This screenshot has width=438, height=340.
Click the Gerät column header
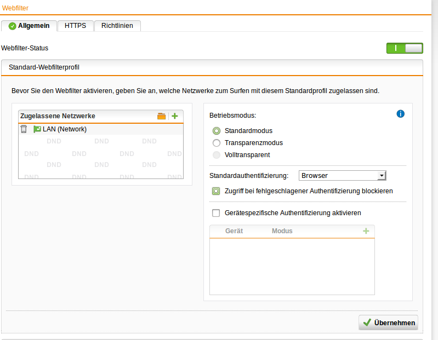[234, 231]
